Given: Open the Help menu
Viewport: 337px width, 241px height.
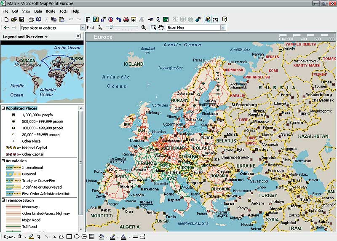Looking at the screenshot, I should pos(75,11).
